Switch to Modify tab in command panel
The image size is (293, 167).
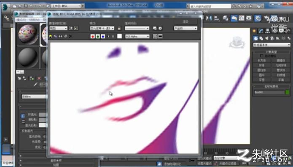point(261,31)
